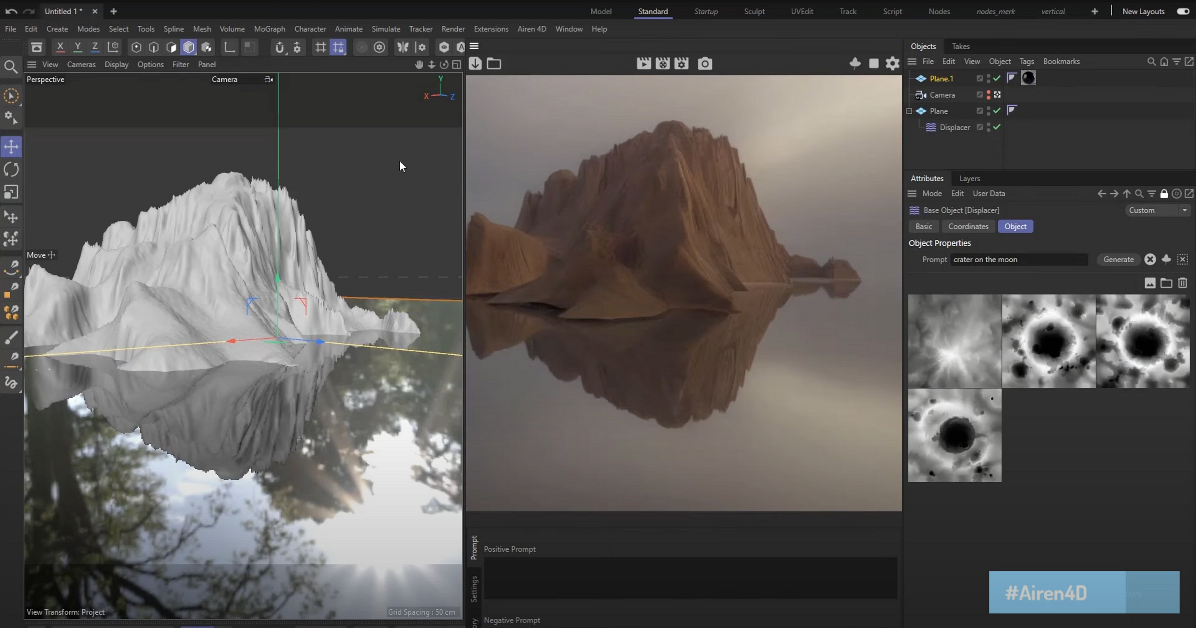
Task: Switch to the Layers tab in attributes
Action: (969, 177)
